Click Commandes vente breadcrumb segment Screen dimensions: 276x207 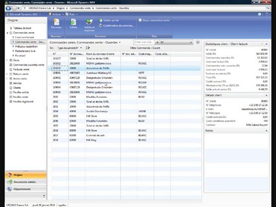pos(80,8)
